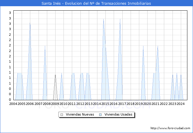
Task: Open the foro-ciudad.com URL text
Action: click(170, 128)
